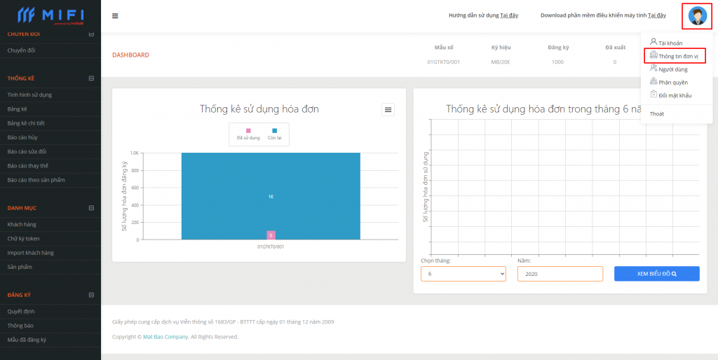This screenshot has height=360, width=718.
Task: Click the Mat Bao Company footer link
Action: click(x=165, y=337)
